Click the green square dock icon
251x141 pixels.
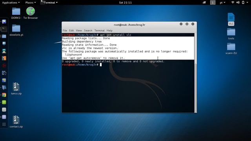tap(4, 102)
